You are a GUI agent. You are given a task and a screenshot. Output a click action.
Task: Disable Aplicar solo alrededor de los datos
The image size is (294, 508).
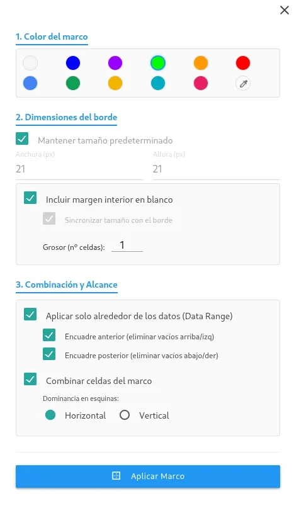tap(30, 314)
